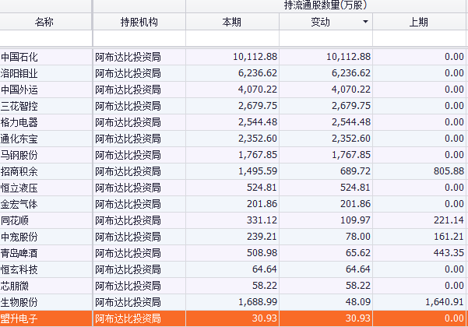
Task: Select the 通化东宝 stock name
Action: tap(19, 139)
